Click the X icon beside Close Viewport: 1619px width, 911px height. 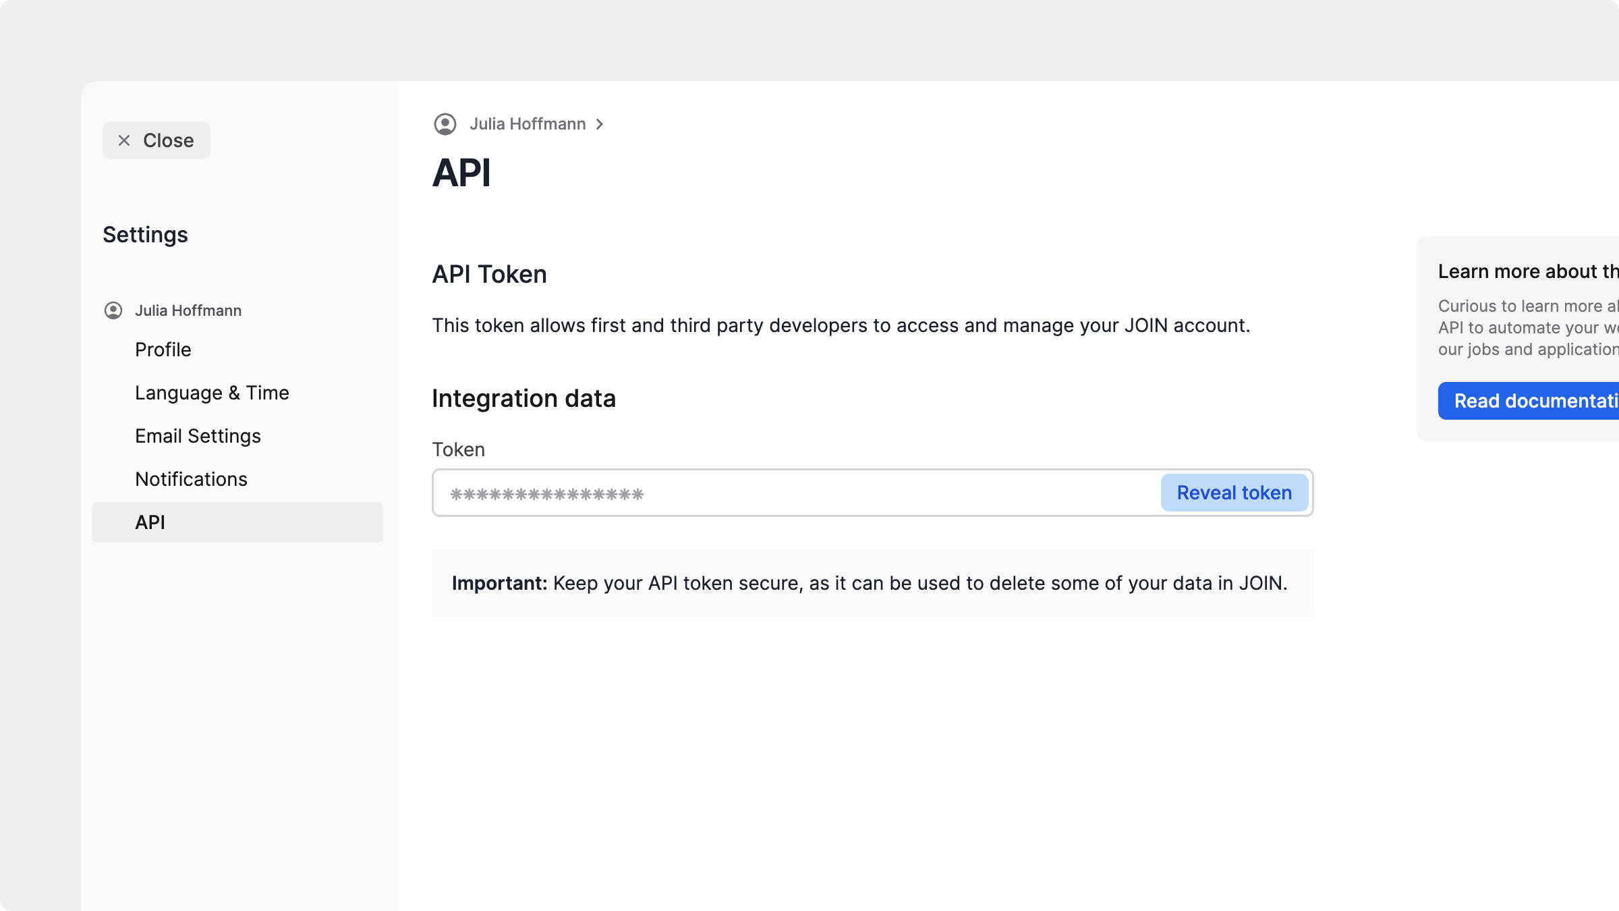coord(124,140)
